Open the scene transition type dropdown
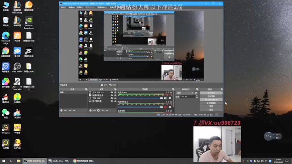This screenshot has height=164, width=292. click(185, 93)
